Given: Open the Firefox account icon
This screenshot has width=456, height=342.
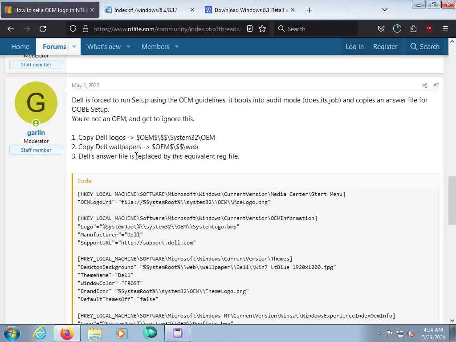Looking at the screenshot, I should [397, 29].
